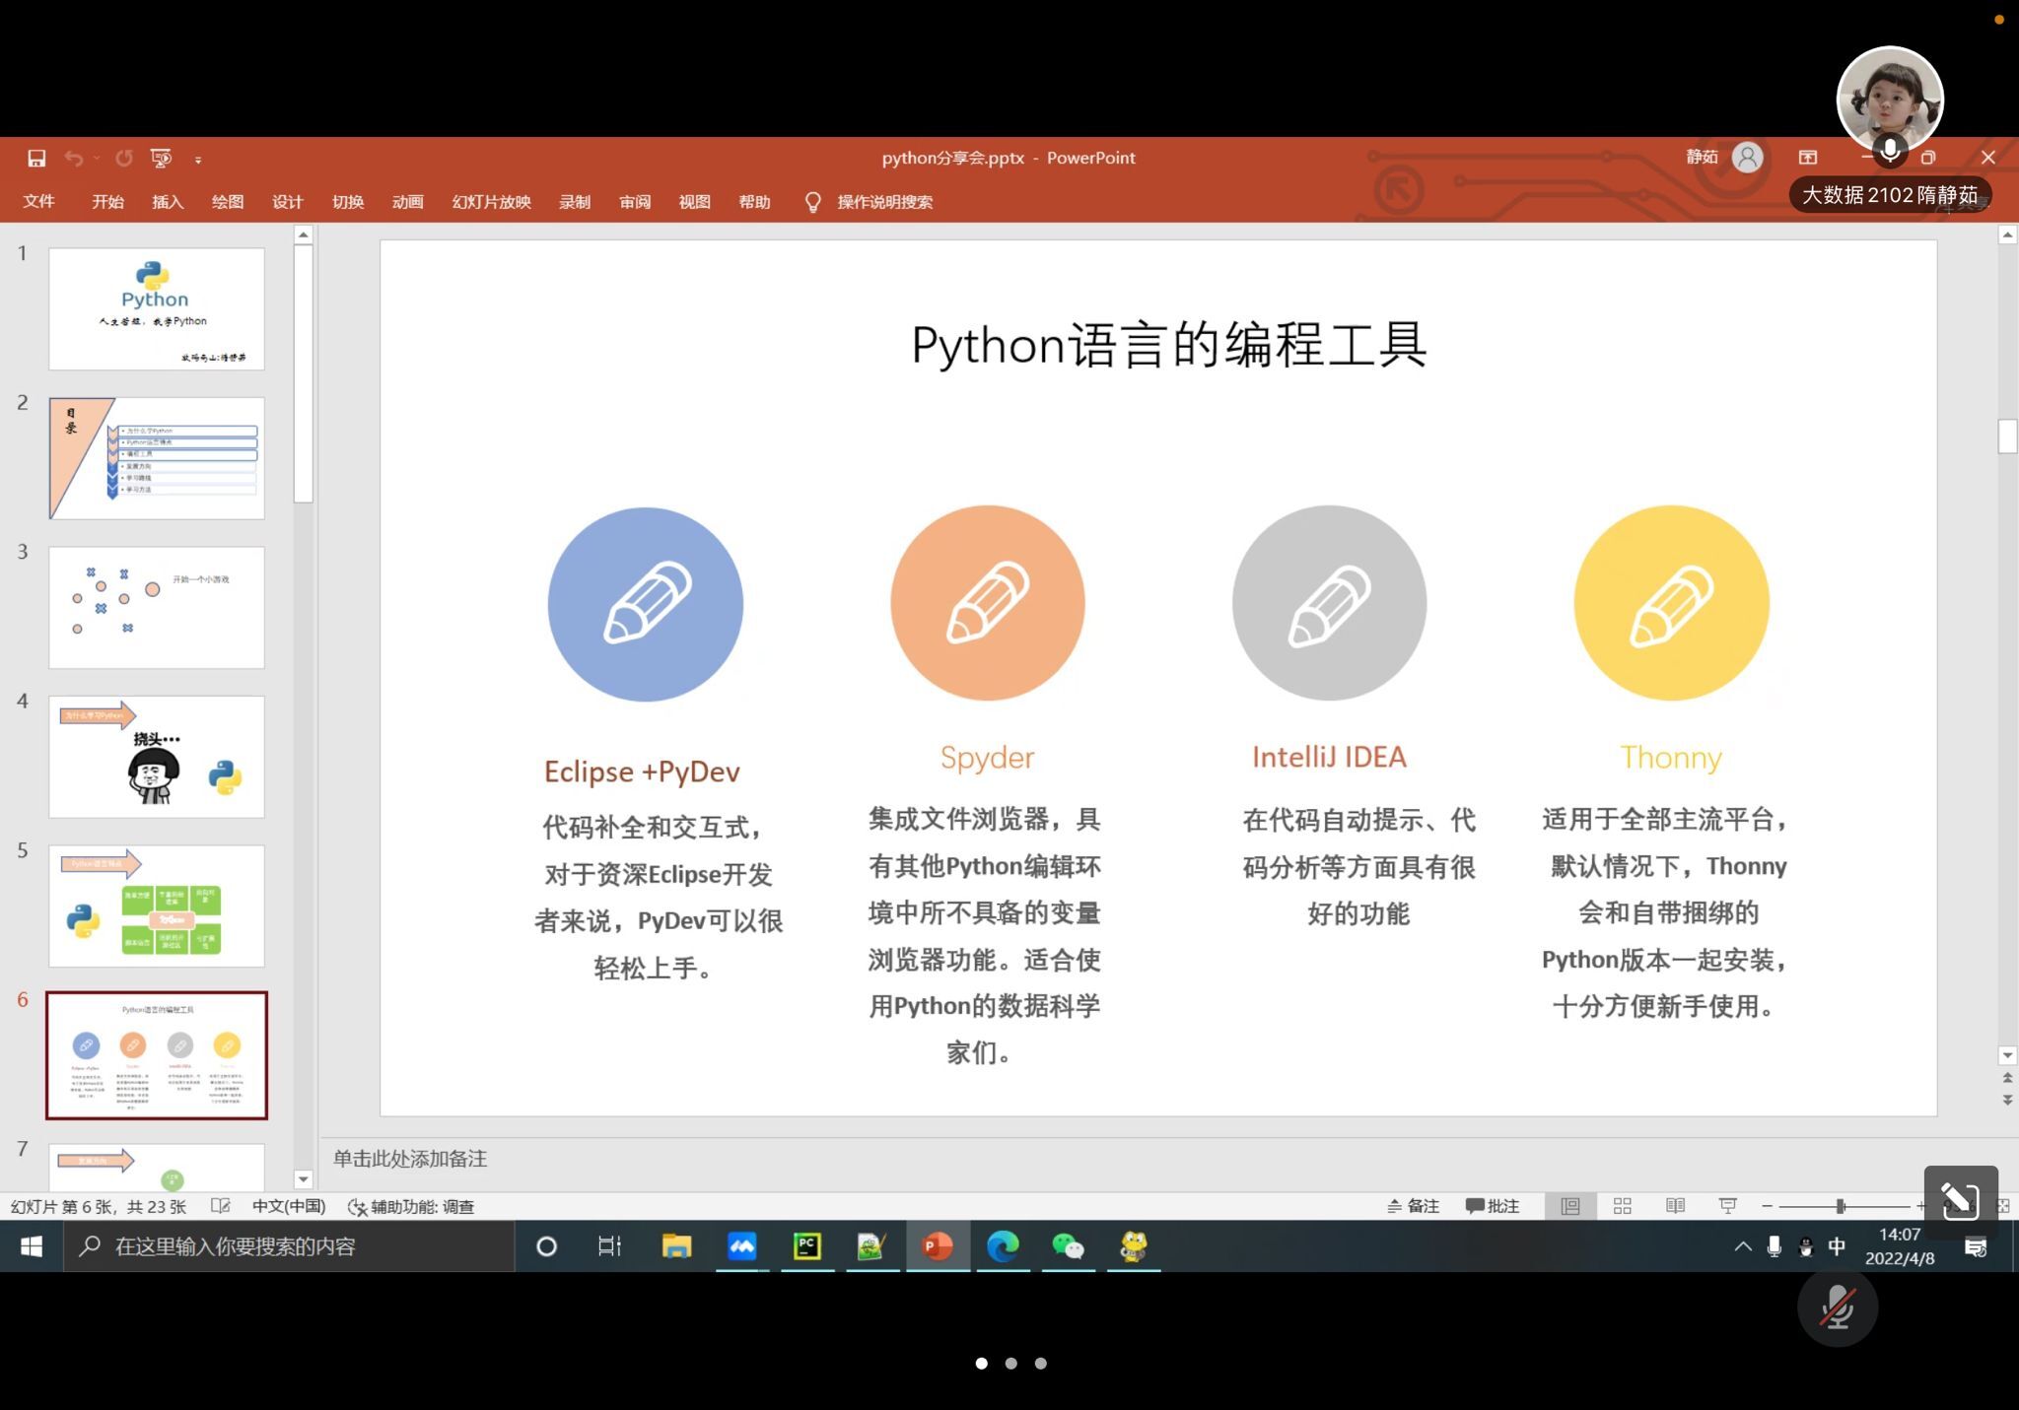
Task: Open the 幻灯片放映 ribbon tab
Action: [x=491, y=202]
